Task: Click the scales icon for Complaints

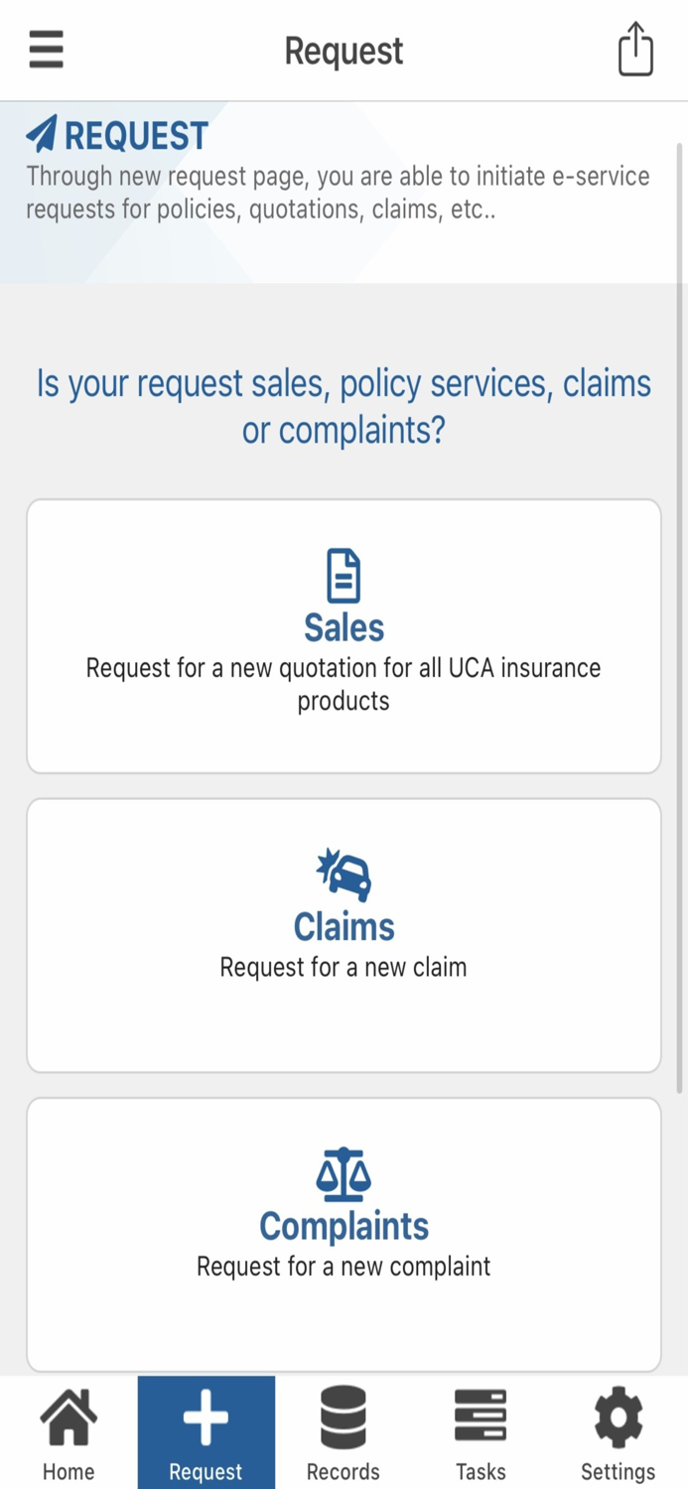Action: coord(344,1176)
